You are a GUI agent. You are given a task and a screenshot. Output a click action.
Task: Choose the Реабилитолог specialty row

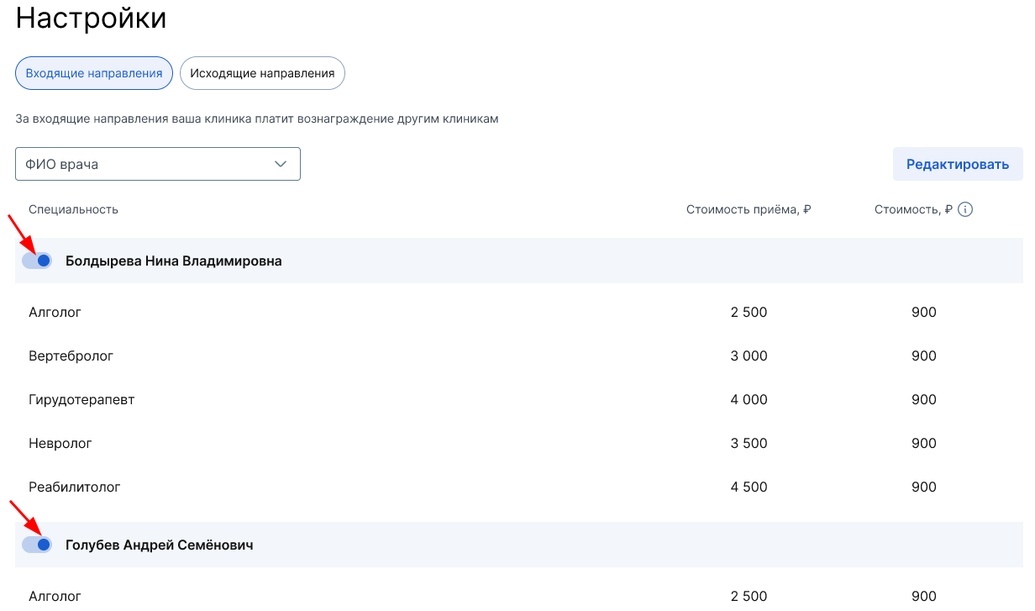click(x=75, y=487)
